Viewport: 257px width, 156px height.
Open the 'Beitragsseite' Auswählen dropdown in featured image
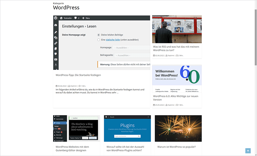(132, 55)
